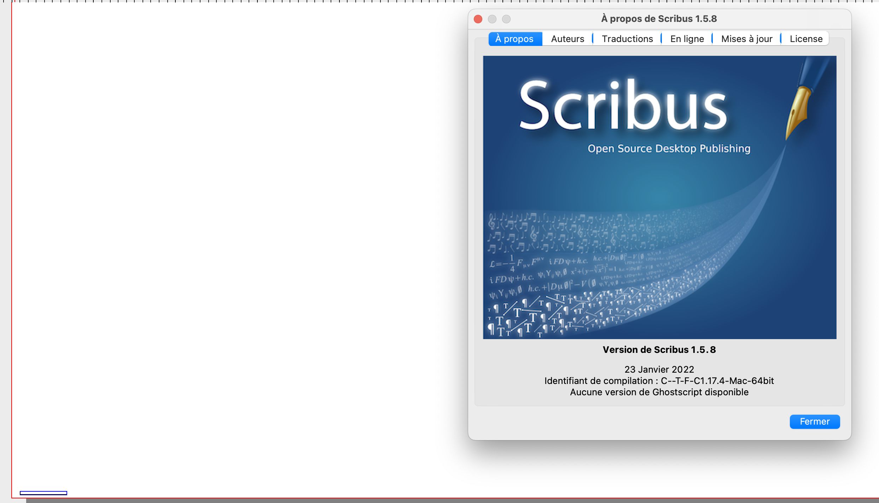Open the Mises à jour tab
This screenshot has width=879, height=503.
pyautogui.click(x=746, y=39)
